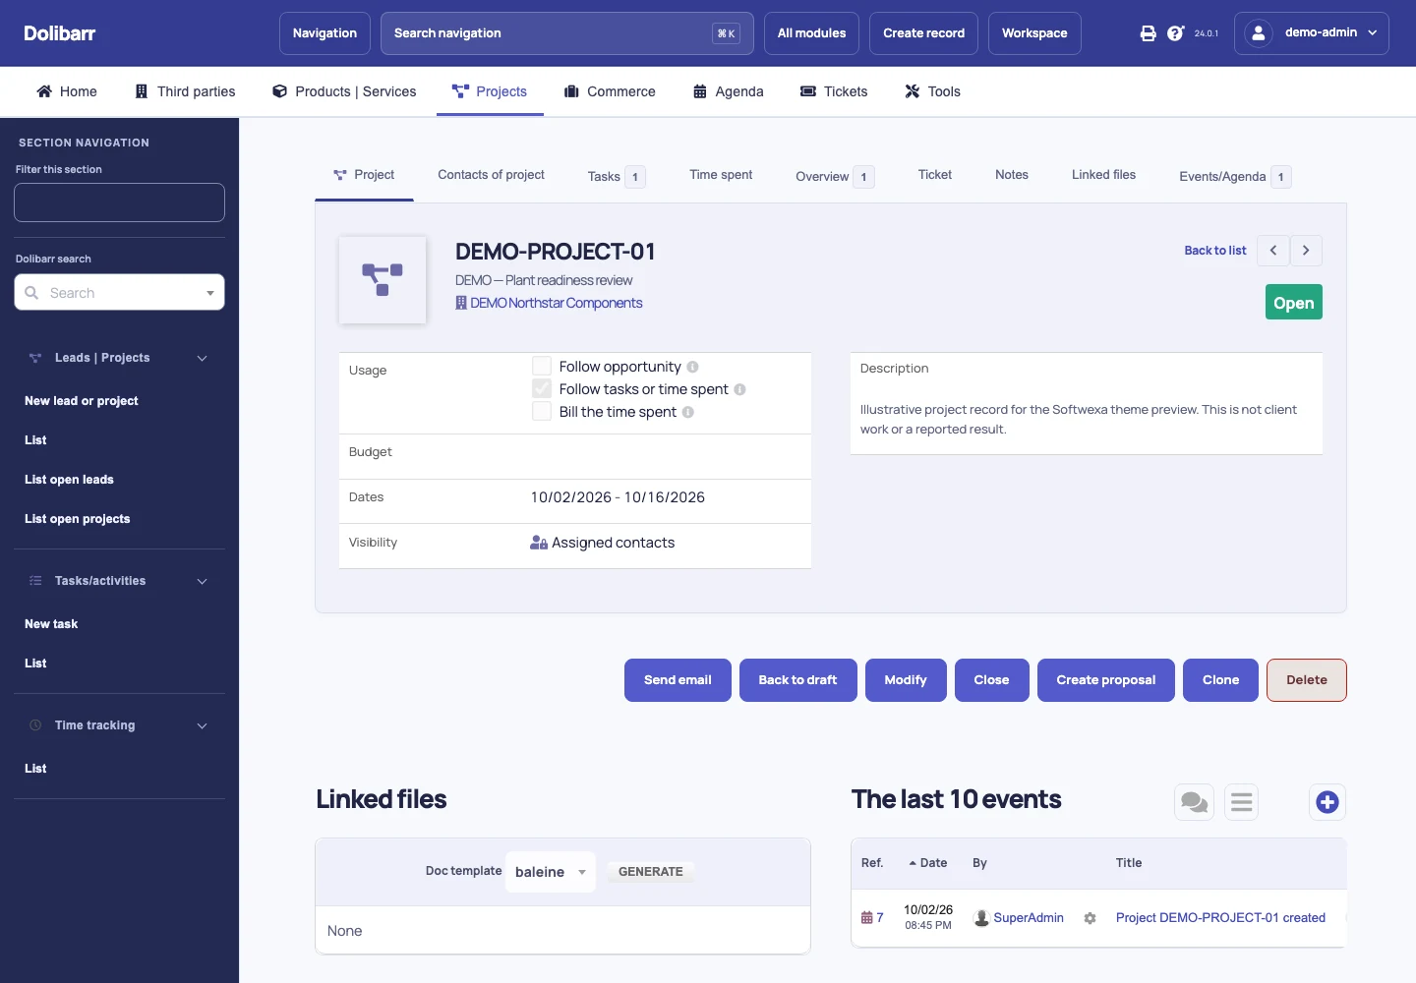The width and height of the screenshot is (1416, 983).
Task: Toggle Follow opportunity checkbox
Action: 542,366
